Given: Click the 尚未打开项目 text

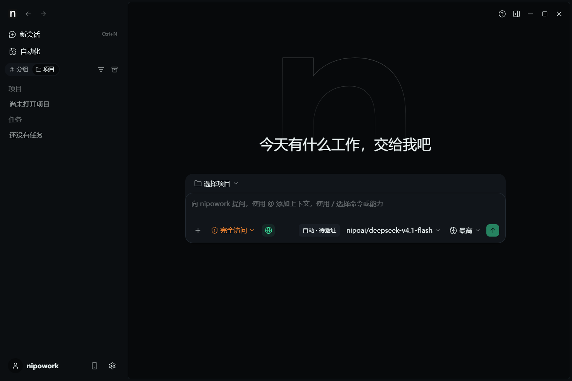Looking at the screenshot, I should point(29,104).
